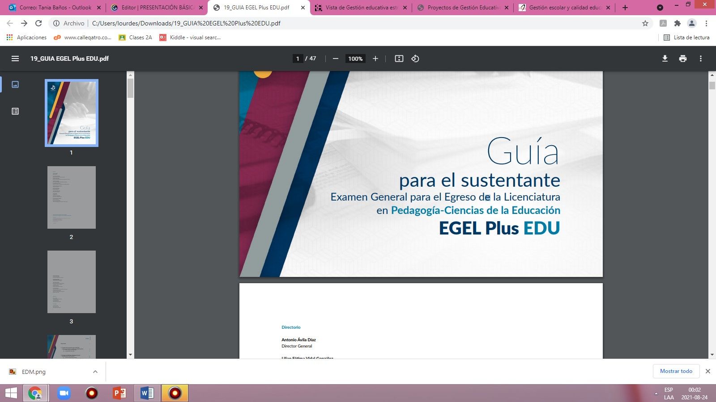Viewport: 716px width, 402px height.
Task: Switch to the Correo: Tania Baños Outlook tab
Action: pyautogui.click(x=54, y=7)
